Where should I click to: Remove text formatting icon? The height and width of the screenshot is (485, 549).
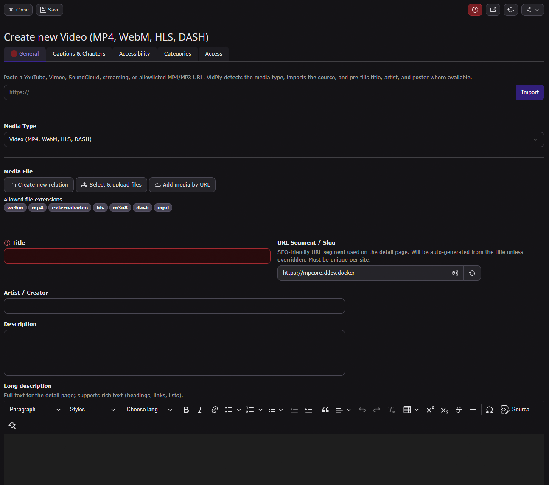[x=391, y=410]
